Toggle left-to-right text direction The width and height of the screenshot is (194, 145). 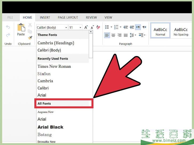click(x=138, y=27)
